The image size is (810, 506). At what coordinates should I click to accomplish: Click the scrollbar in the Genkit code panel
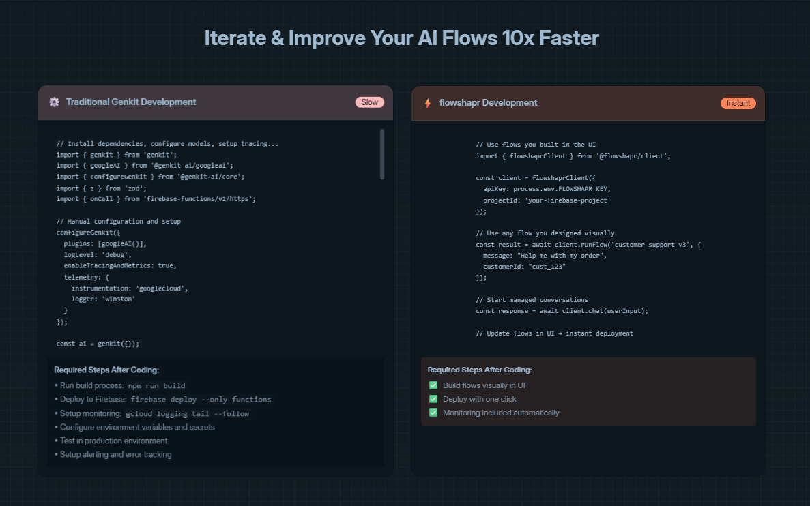click(x=382, y=154)
